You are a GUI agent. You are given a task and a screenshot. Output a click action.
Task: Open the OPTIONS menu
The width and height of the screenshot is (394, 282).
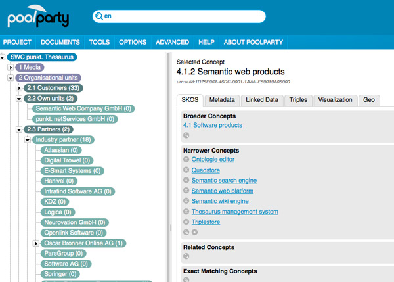click(133, 42)
